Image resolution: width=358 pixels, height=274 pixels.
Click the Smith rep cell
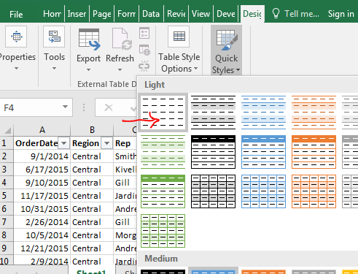click(x=125, y=156)
